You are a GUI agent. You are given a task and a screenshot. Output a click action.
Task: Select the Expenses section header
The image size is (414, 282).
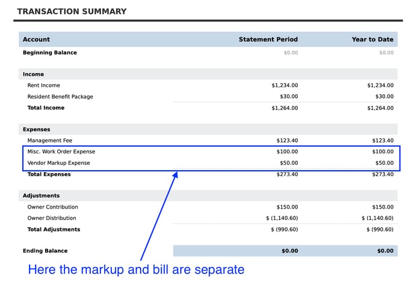click(x=36, y=129)
